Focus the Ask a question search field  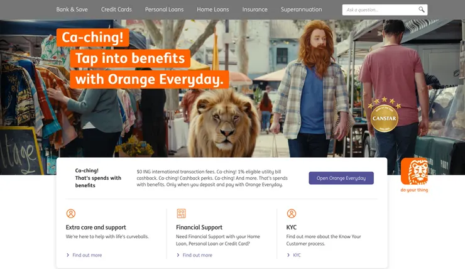pyautogui.click(x=380, y=10)
